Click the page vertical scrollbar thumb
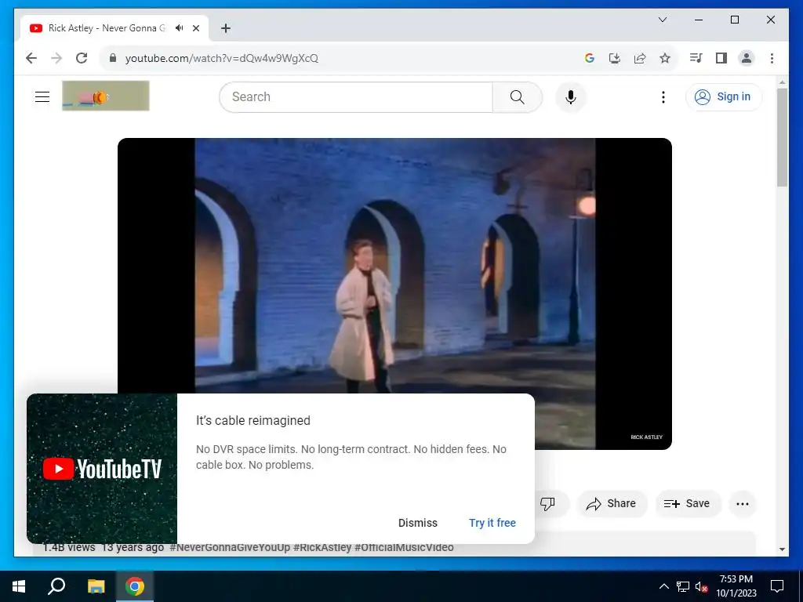 [x=782, y=137]
